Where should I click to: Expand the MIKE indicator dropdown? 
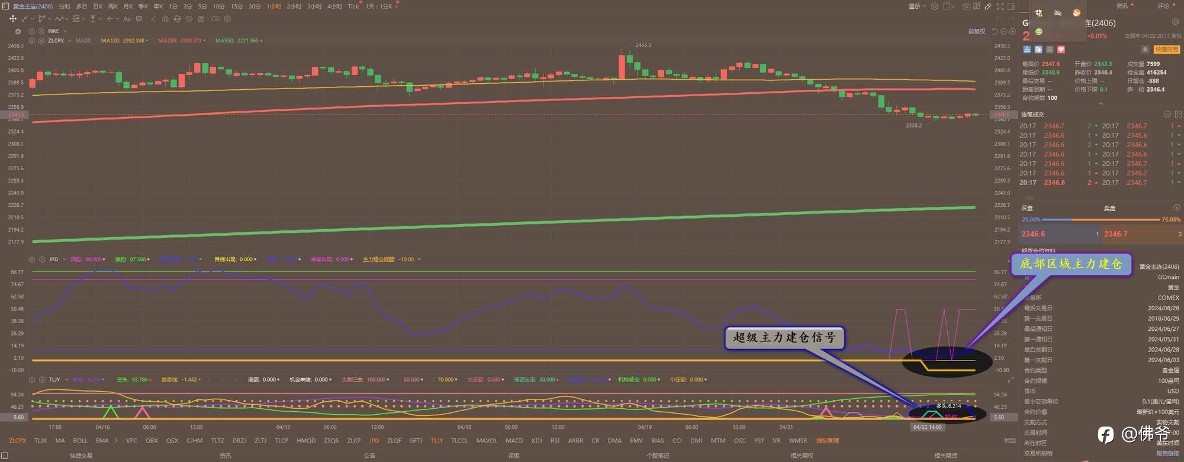point(65,31)
